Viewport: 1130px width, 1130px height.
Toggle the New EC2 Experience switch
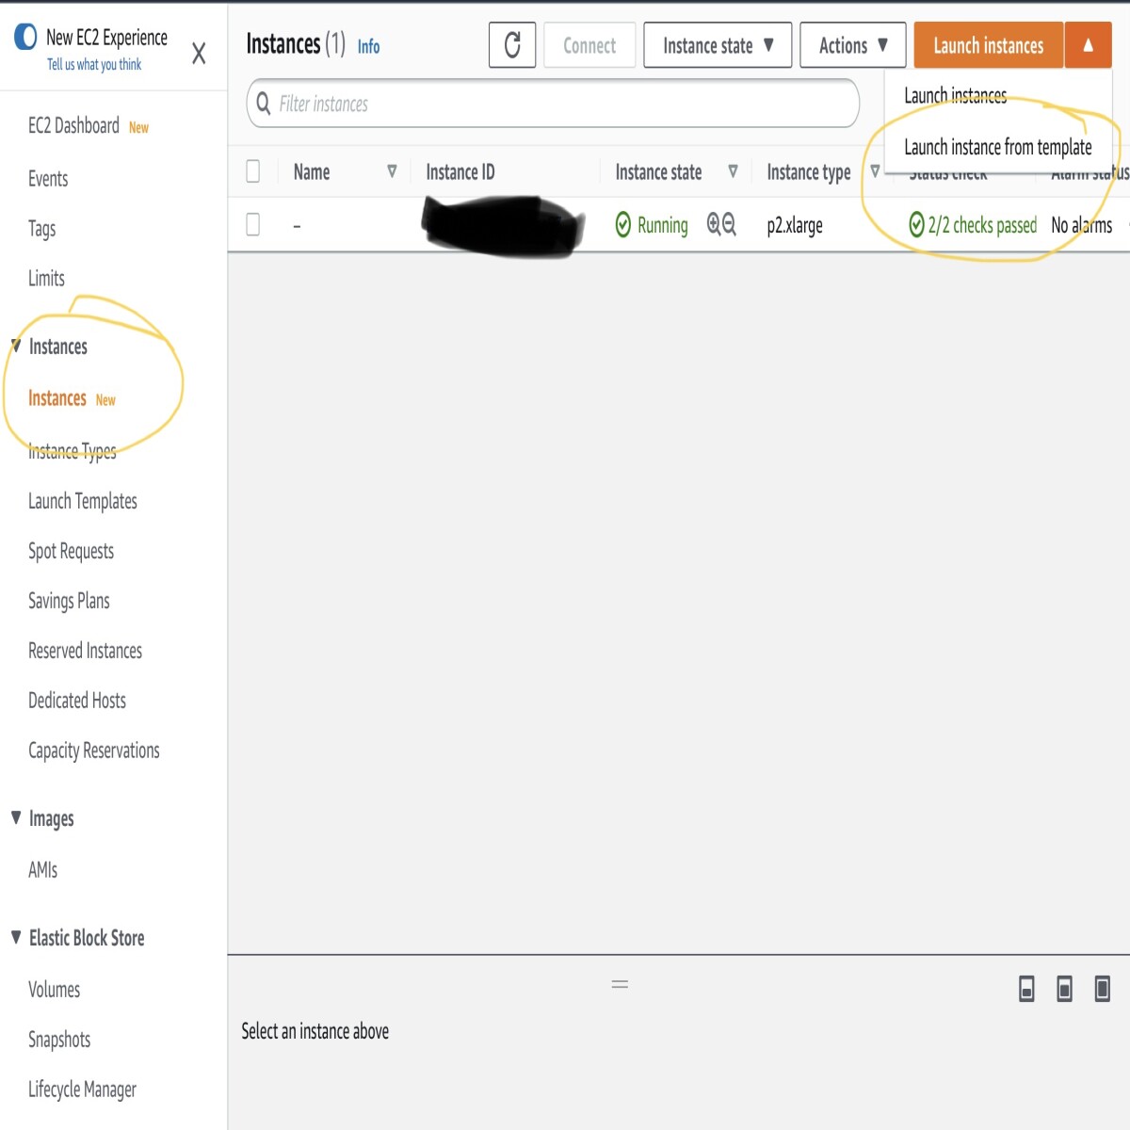pyautogui.click(x=25, y=38)
